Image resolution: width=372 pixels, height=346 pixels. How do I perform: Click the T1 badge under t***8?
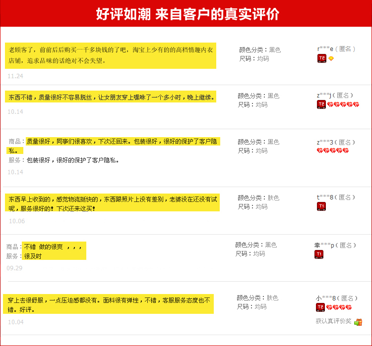click(x=321, y=206)
